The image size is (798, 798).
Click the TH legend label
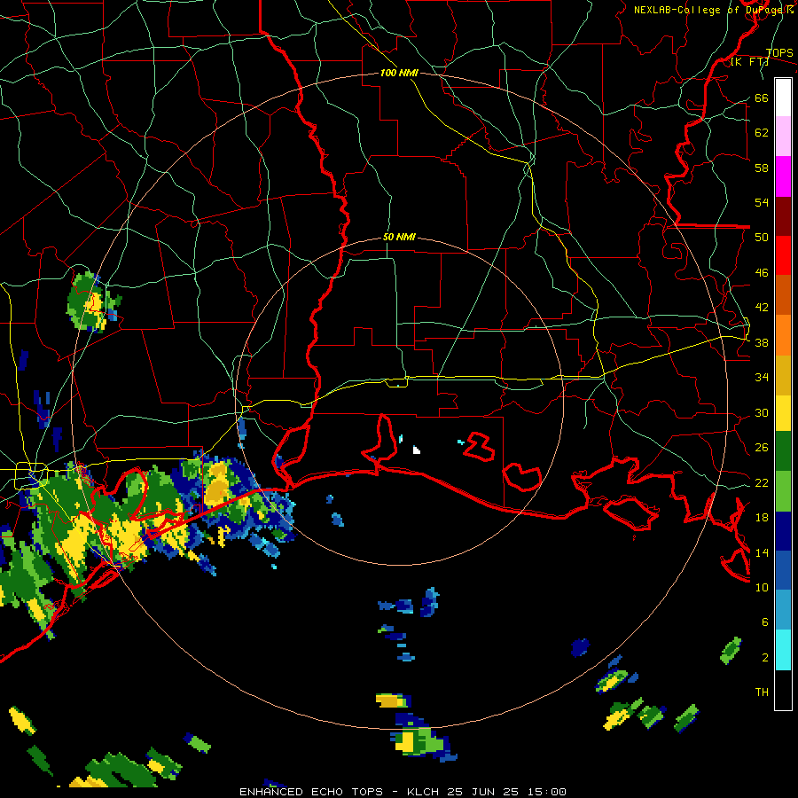[x=762, y=692]
